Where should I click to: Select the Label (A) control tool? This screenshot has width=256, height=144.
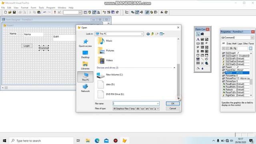pyautogui.click(x=198, y=39)
